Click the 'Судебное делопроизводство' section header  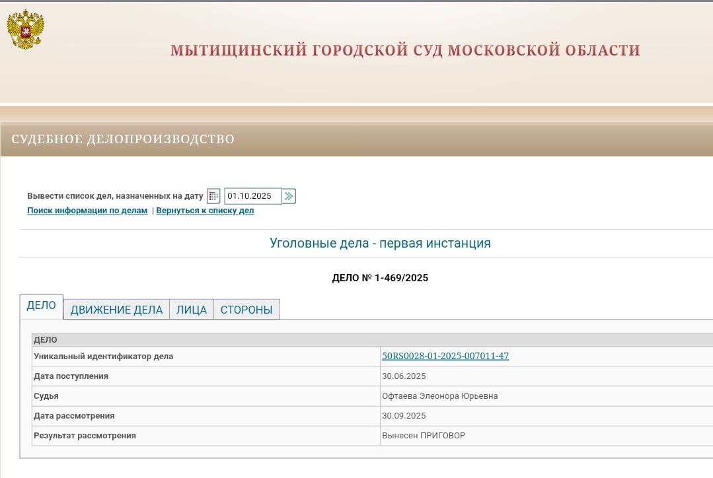coord(123,139)
